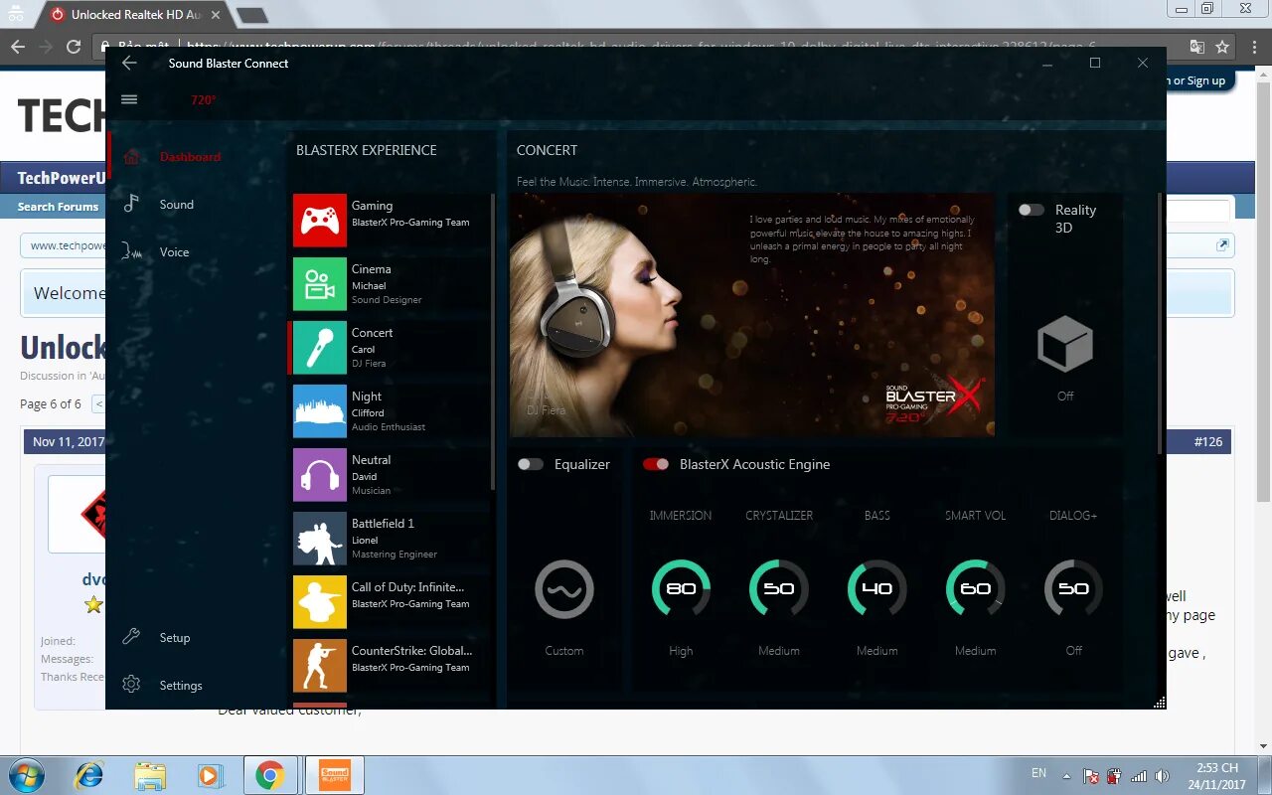Select the Concert microphone profile icon
1272x795 pixels.
[320, 348]
